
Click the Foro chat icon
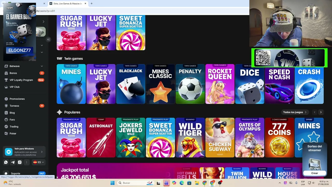[x=6, y=120]
